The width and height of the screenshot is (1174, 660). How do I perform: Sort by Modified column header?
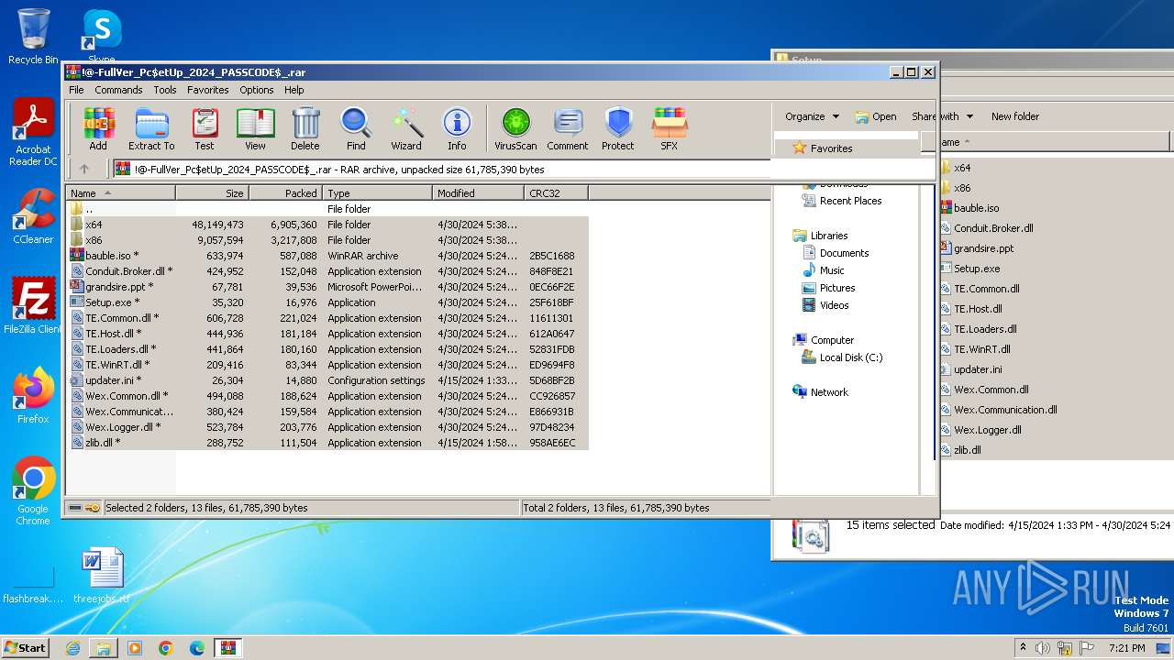click(478, 193)
